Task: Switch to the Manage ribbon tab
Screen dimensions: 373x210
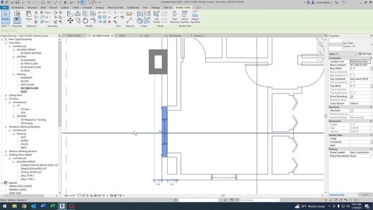Action: 156,8
